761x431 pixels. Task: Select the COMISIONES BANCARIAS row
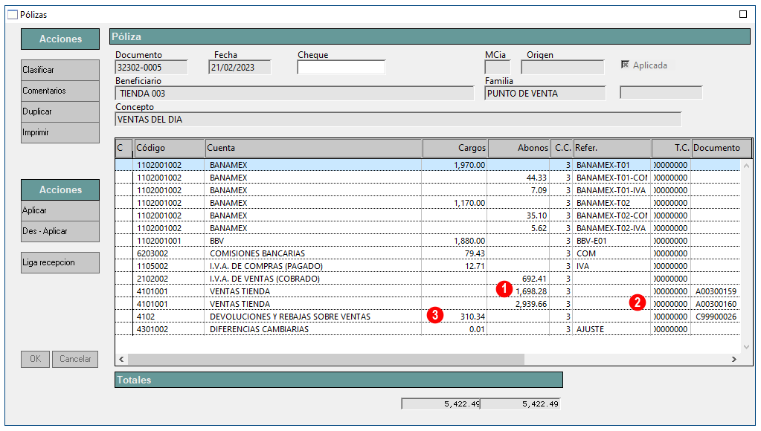click(x=428, y=253)
